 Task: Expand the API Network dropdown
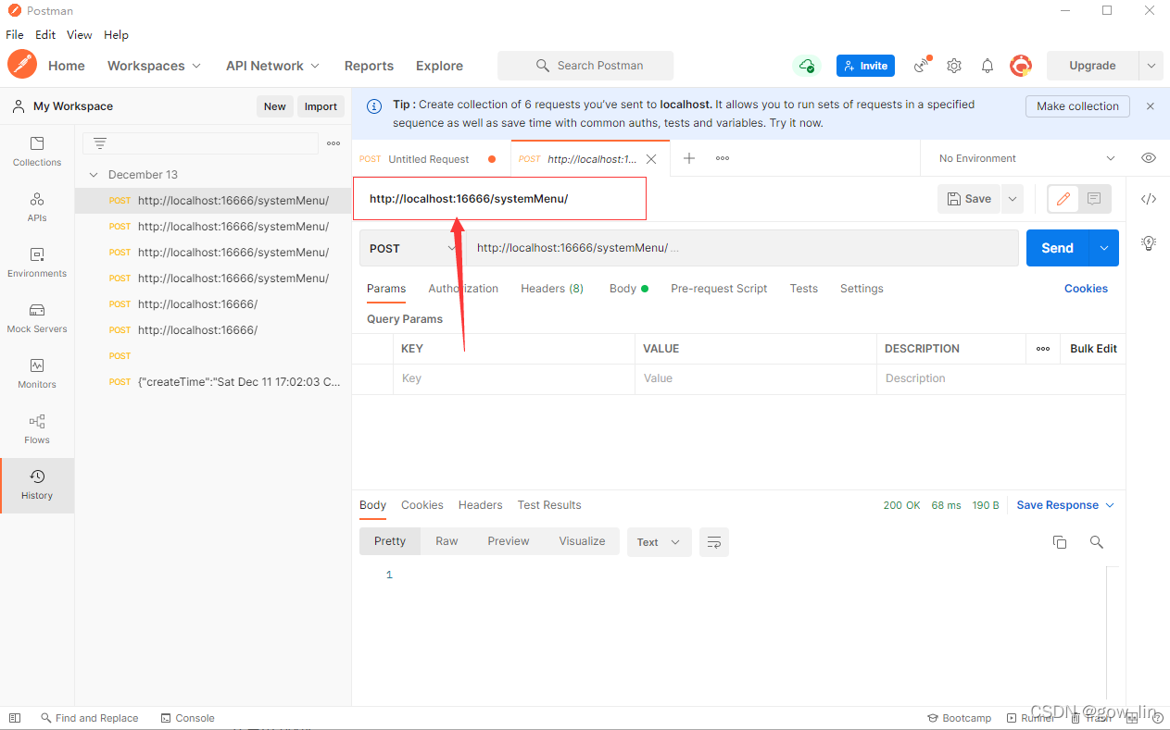point(272,66)
